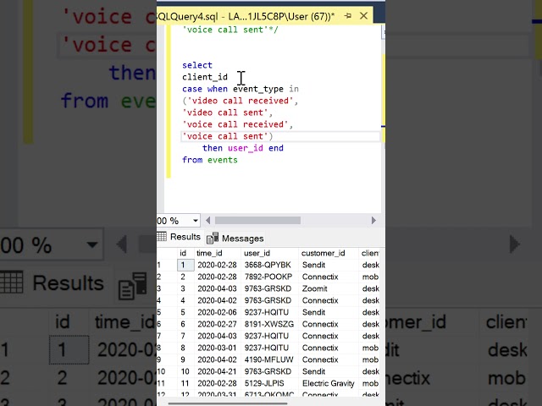Place cursor on the select keyword line
This screenshot has width=542, height=406.
(197, 65)
